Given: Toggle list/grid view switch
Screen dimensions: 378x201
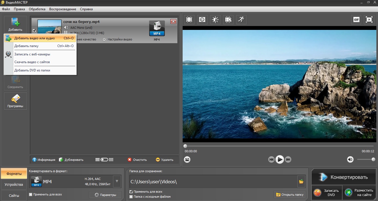Looking at the screenshot, I should click(104, 160).
